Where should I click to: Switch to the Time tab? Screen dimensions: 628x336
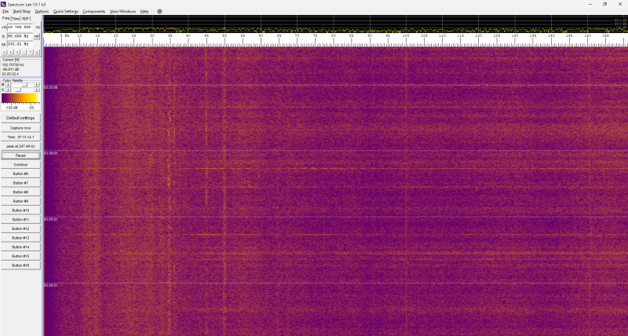pyautogui.click(x=15, y=18)
